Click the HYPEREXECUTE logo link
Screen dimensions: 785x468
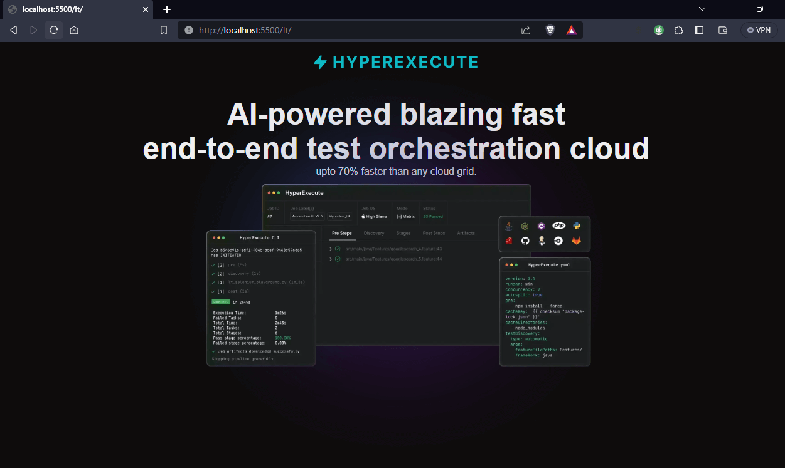[x=395, y=61]
